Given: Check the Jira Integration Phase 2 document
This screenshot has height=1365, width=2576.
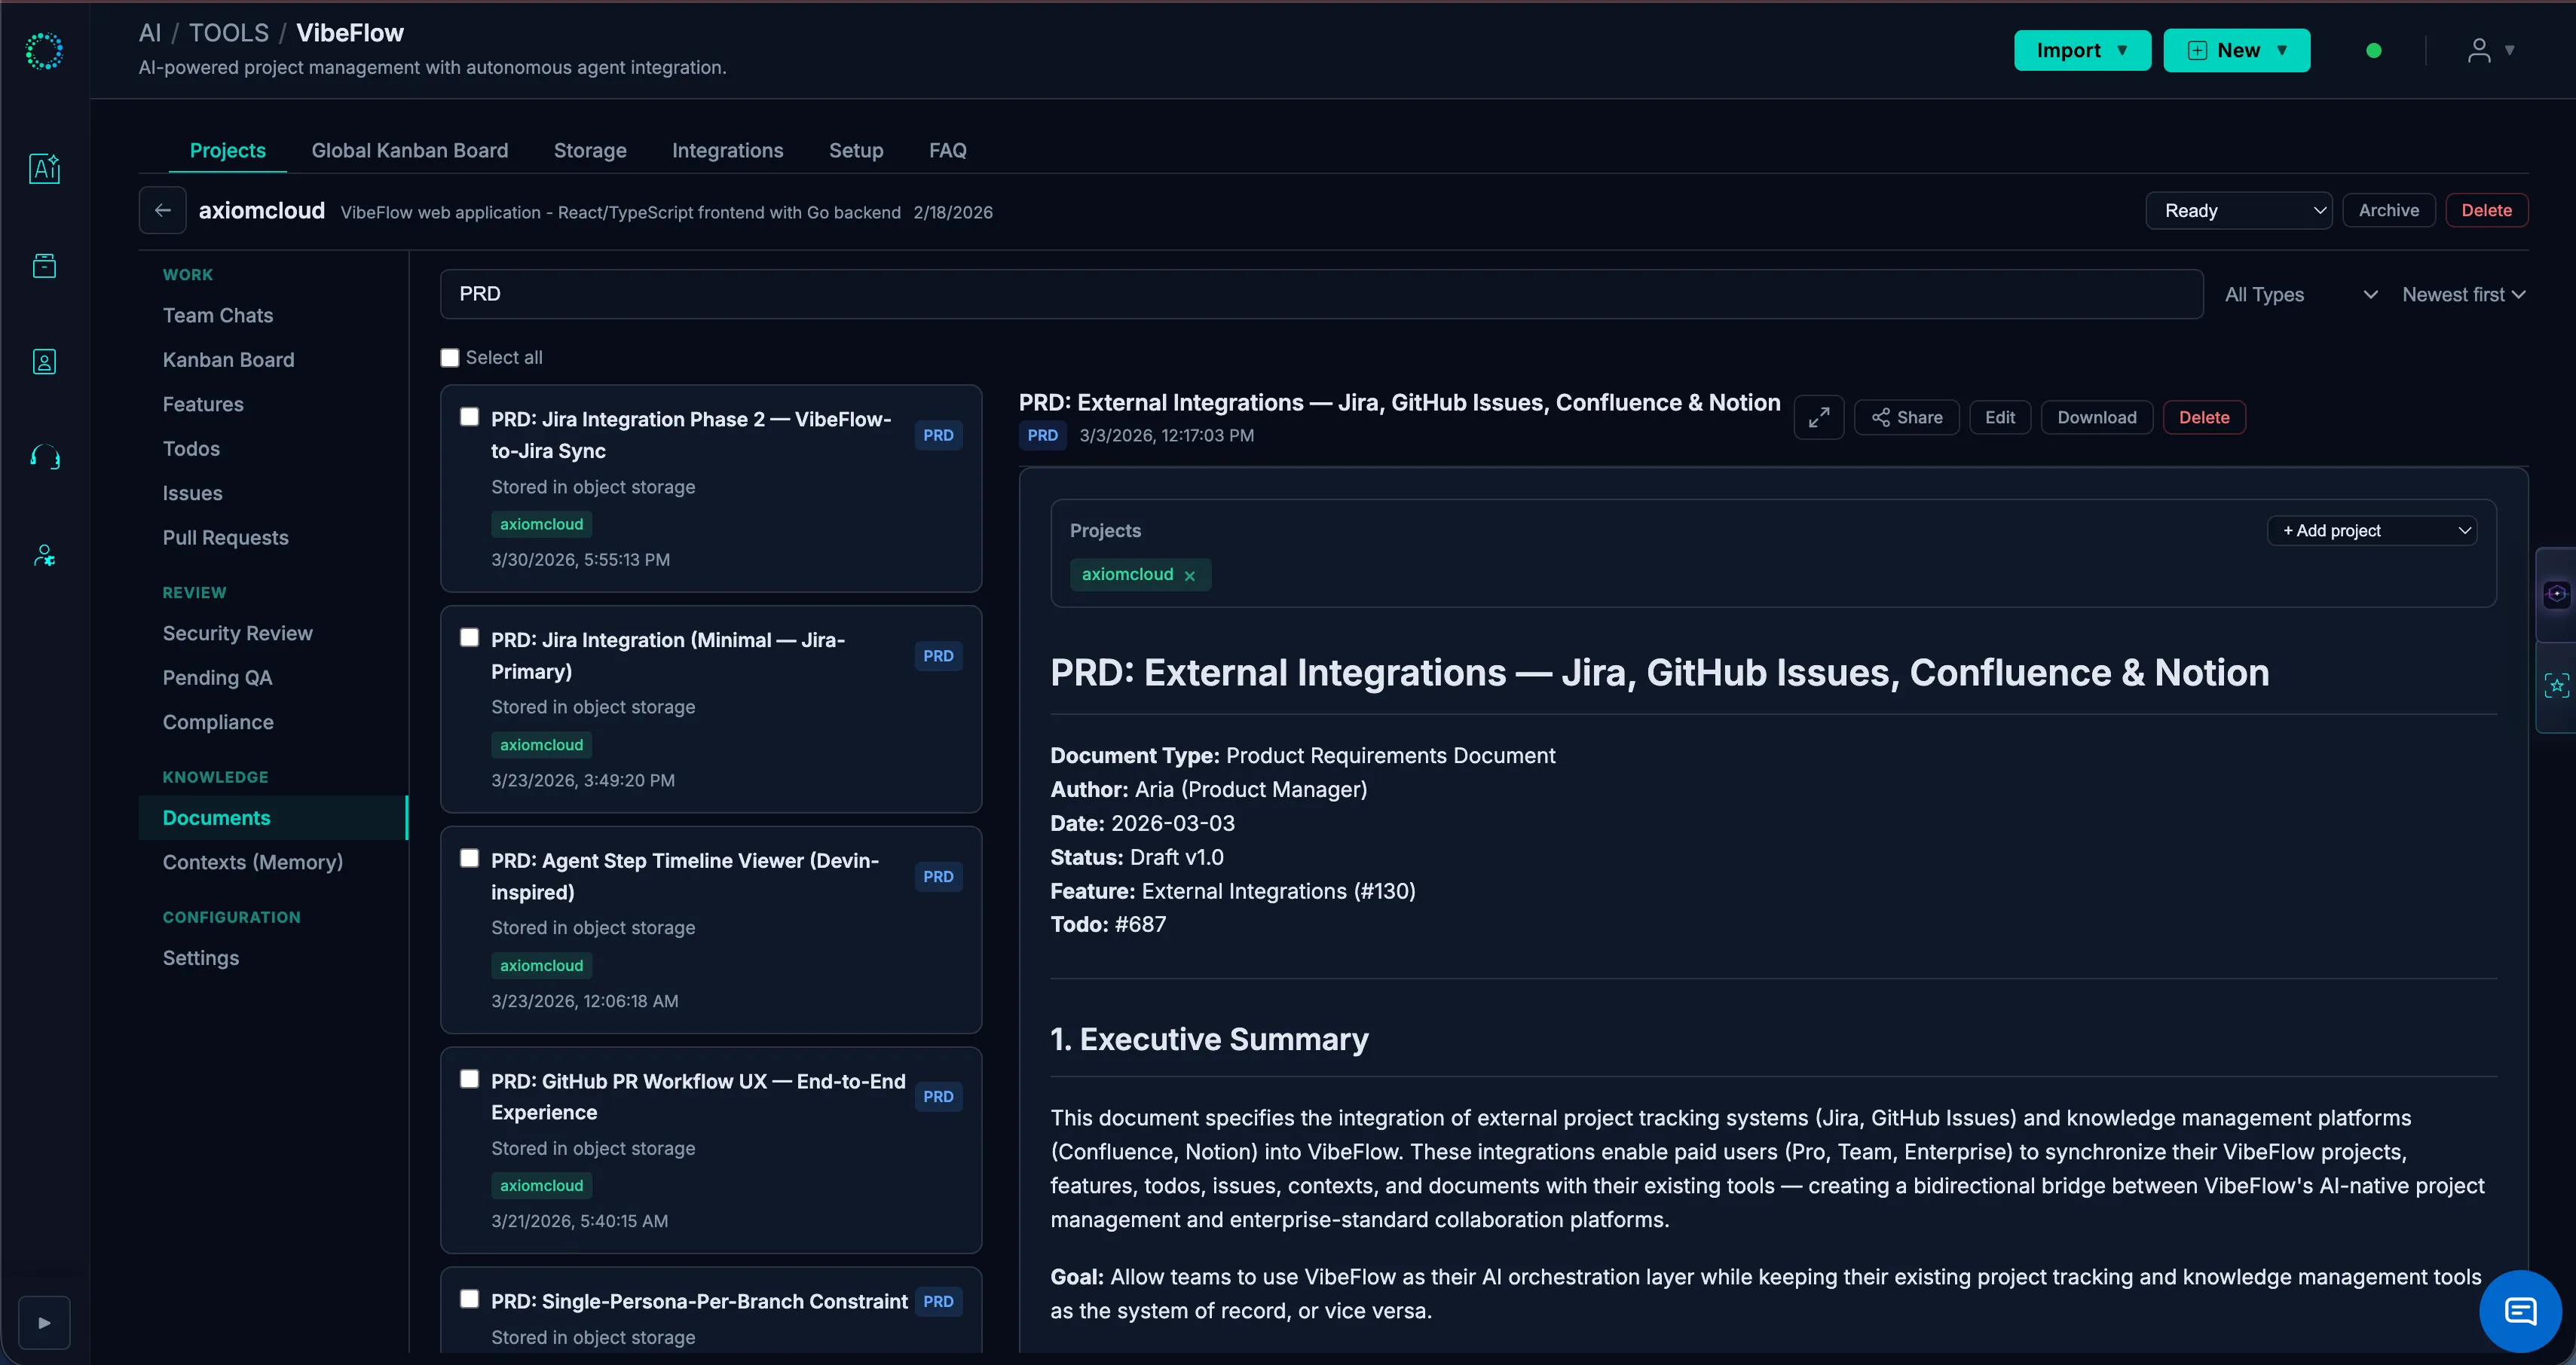Looking at the screenshot, I should coord(469,417).
